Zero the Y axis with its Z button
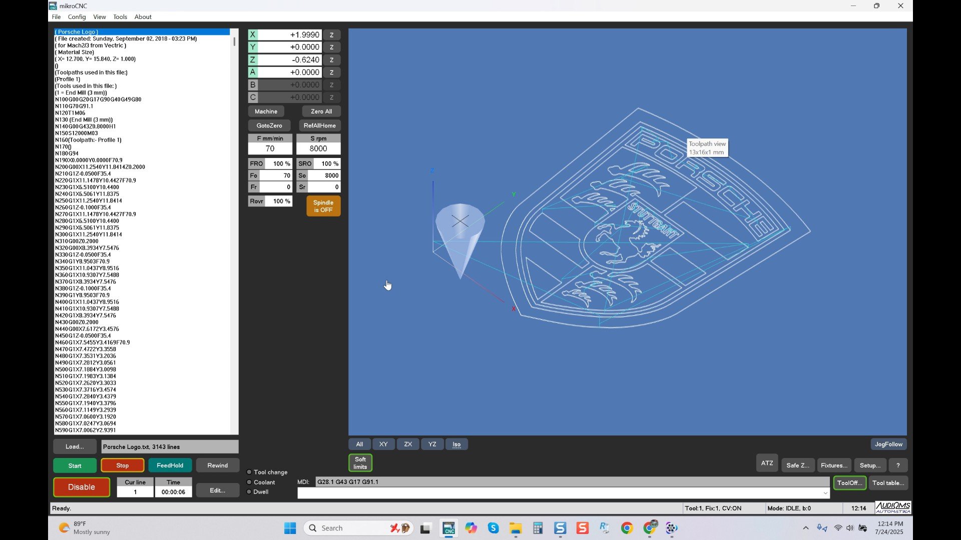 pos(331,47)
